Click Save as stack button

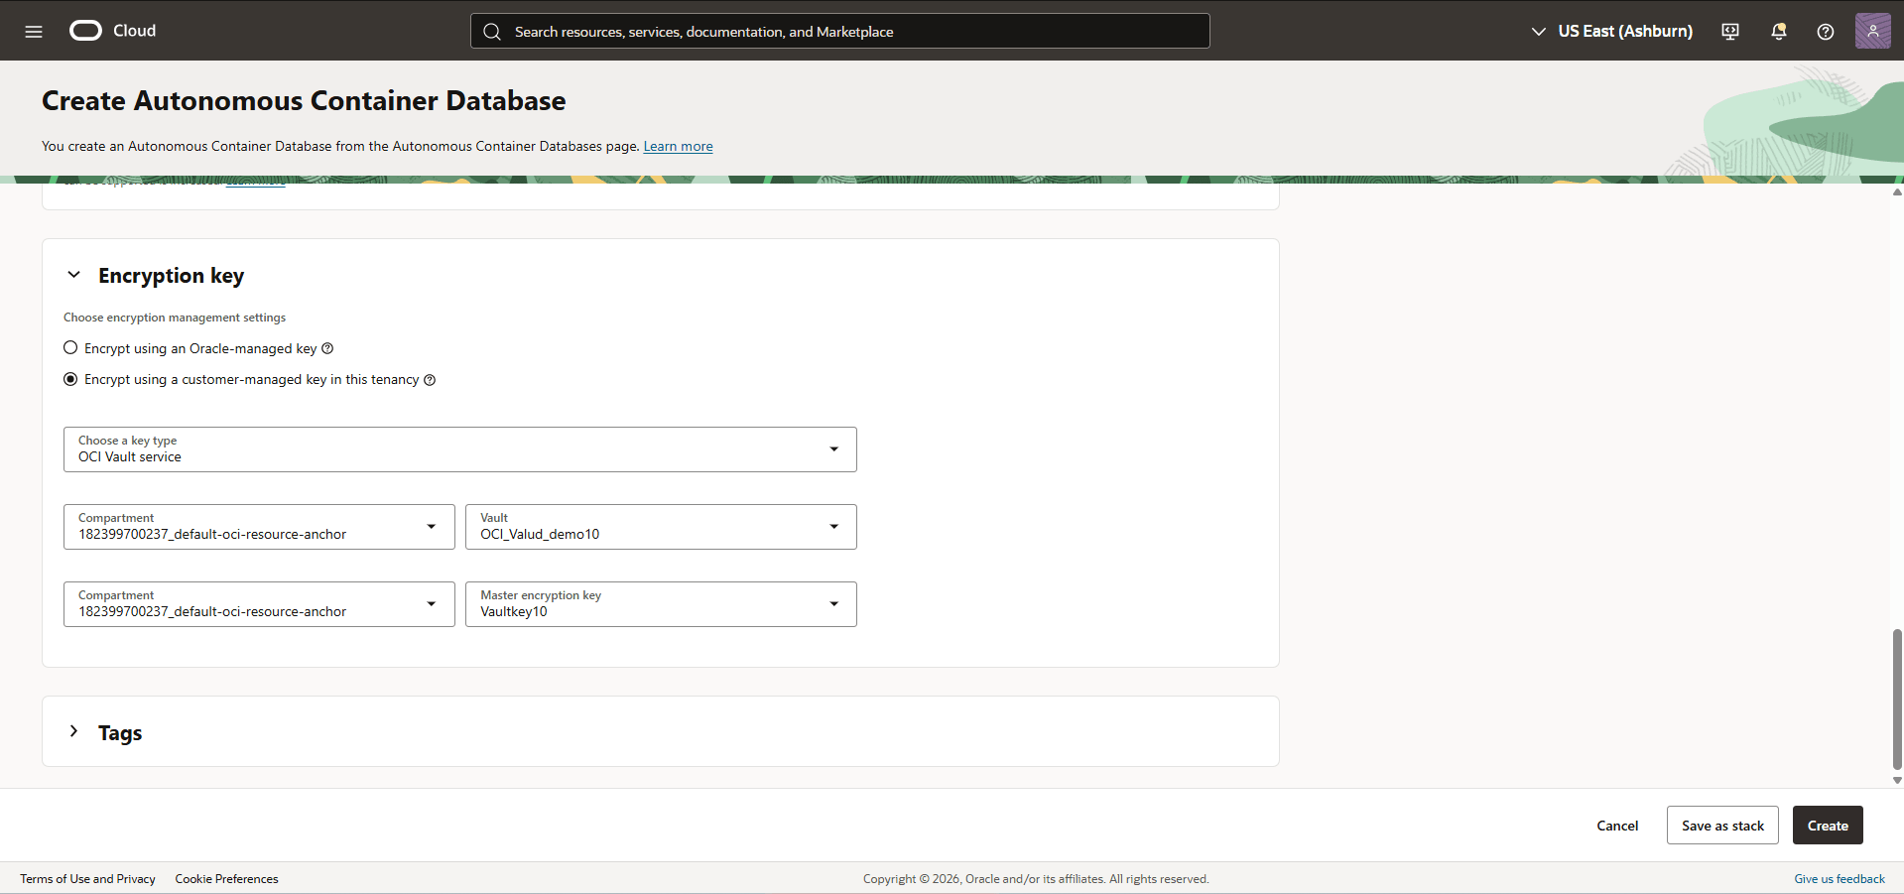click(1722, 826)
